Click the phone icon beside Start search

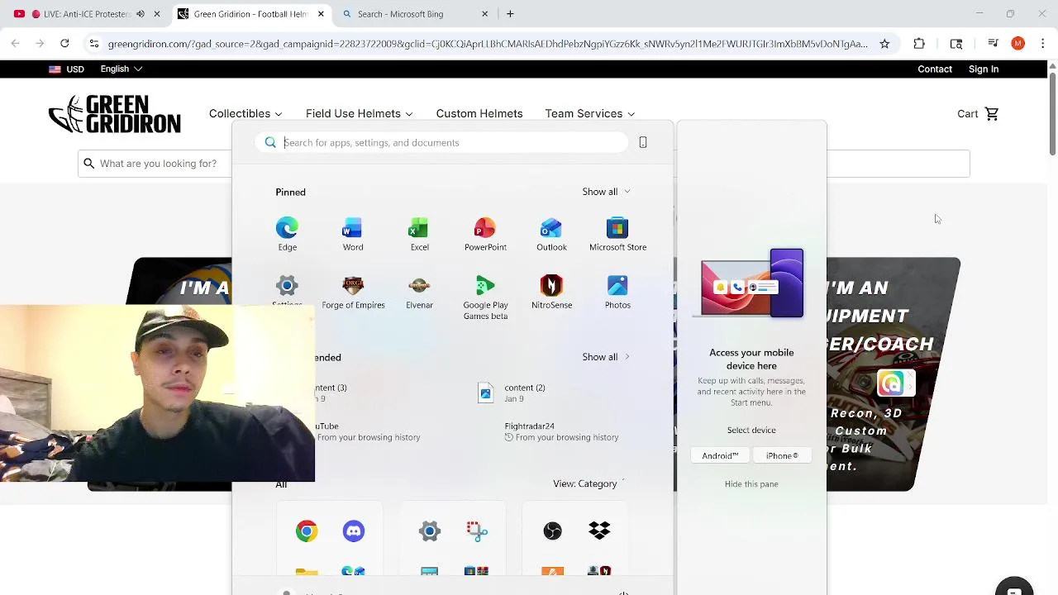click(x=643, y=142)
